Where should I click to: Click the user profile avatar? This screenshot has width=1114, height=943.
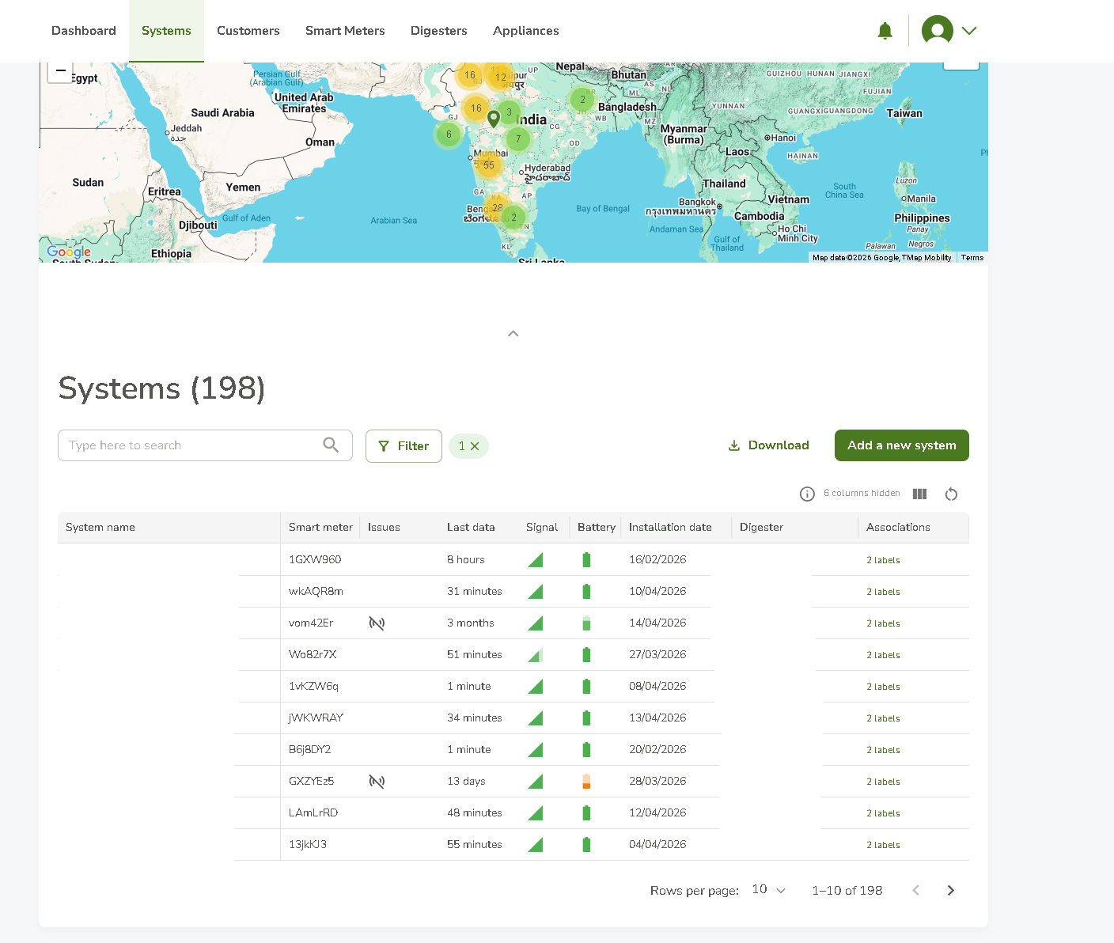937,31
